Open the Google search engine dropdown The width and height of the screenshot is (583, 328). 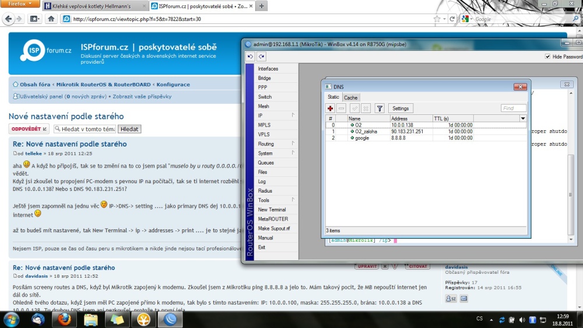(x=466, y=19)
